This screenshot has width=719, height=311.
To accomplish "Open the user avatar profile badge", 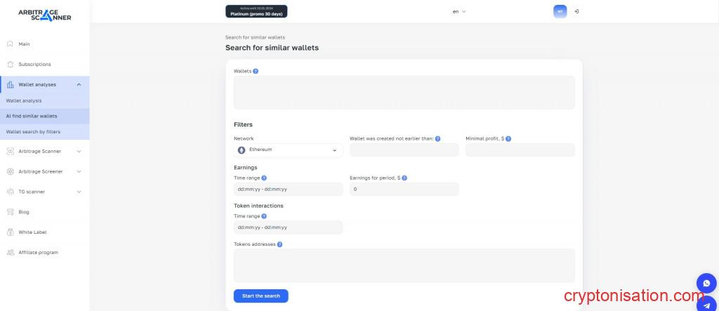I will click(x=560, y=11).
